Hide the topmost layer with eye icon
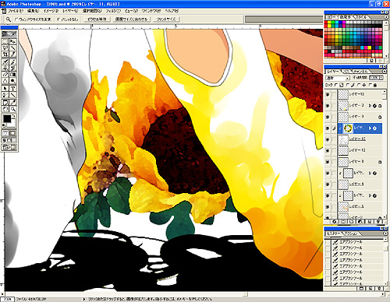Screen dimensions: 390x302 (328, 94)
